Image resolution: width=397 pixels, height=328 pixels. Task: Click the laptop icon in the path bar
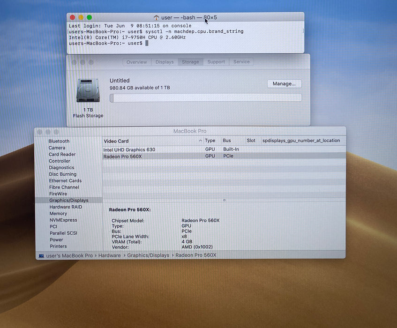click(41, 256)
